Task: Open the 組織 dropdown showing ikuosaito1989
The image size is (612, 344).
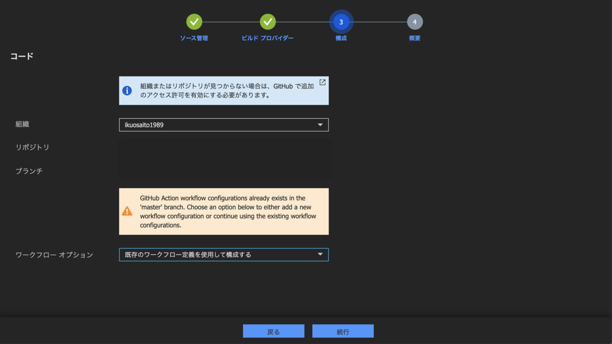Action: click(224, 125)
